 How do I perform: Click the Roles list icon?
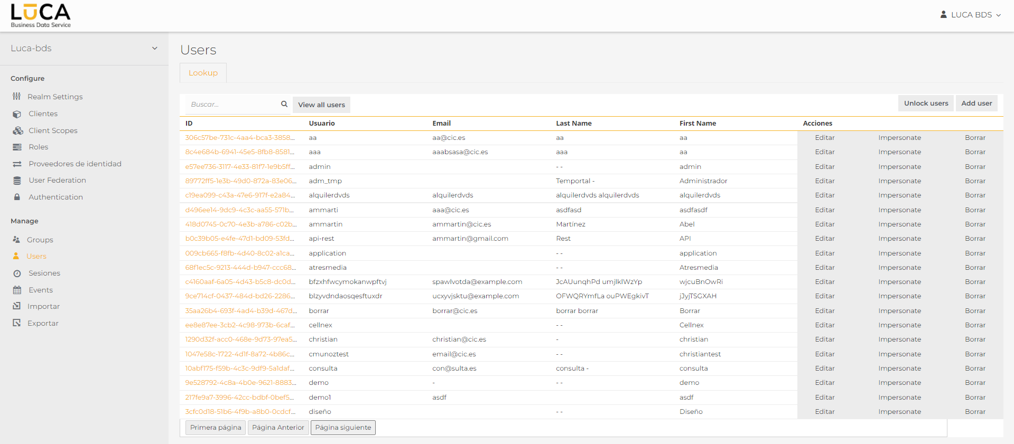pos(17,147)
